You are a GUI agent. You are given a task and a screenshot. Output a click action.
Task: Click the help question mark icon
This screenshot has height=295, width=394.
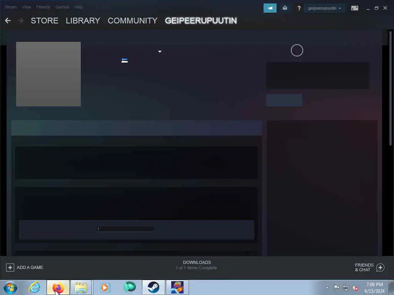coord(299,8)
